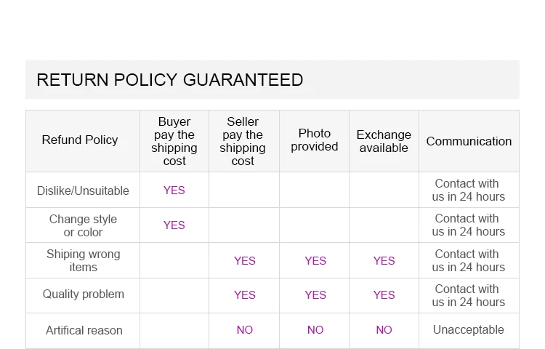Click the Quality problem row label
This screenshot has height=349, width=545.
tap(83, 294)
